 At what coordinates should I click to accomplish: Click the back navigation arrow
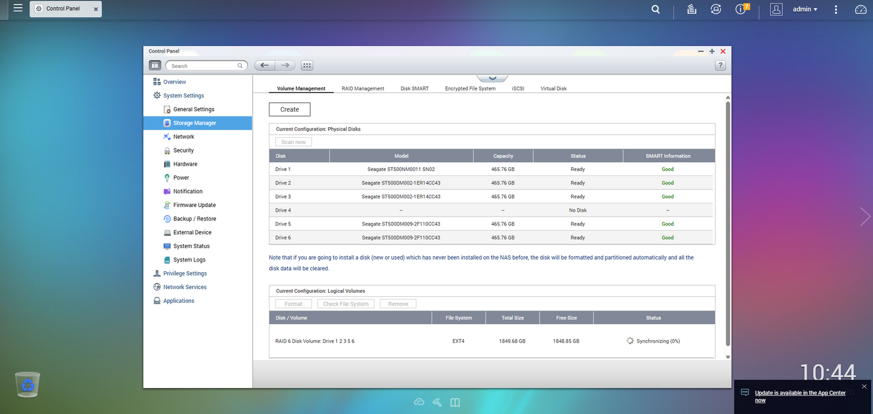click(x=265, y=66)
